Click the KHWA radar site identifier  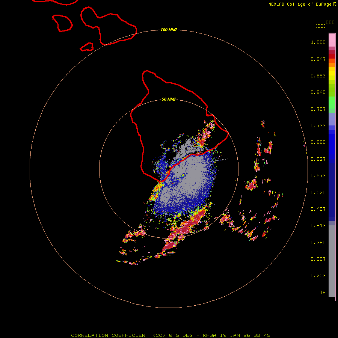(210, 335)
